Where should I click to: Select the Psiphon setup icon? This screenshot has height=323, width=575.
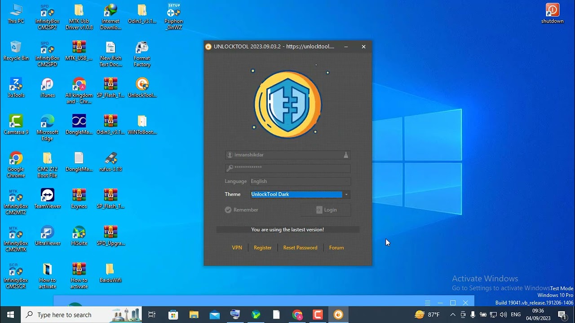point(173,17)
